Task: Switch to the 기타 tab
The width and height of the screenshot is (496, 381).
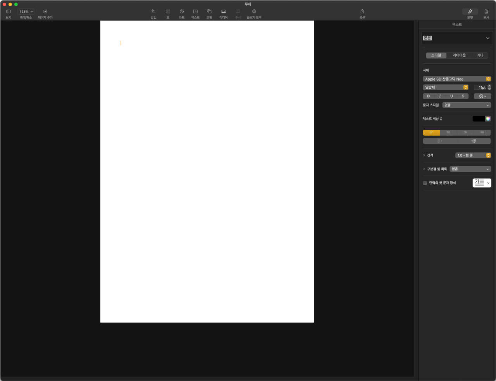Action: click(x=480, y=55)
